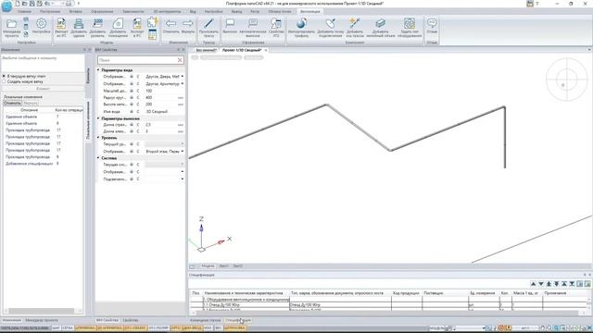Open the Подключен... dropdown in Система section
This screenshot has height=333, width=593.
[x=183, y=179]
